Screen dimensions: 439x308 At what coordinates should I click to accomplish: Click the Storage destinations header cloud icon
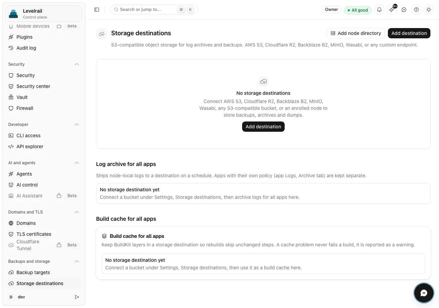pyautogui.click(x=102, y=34)
